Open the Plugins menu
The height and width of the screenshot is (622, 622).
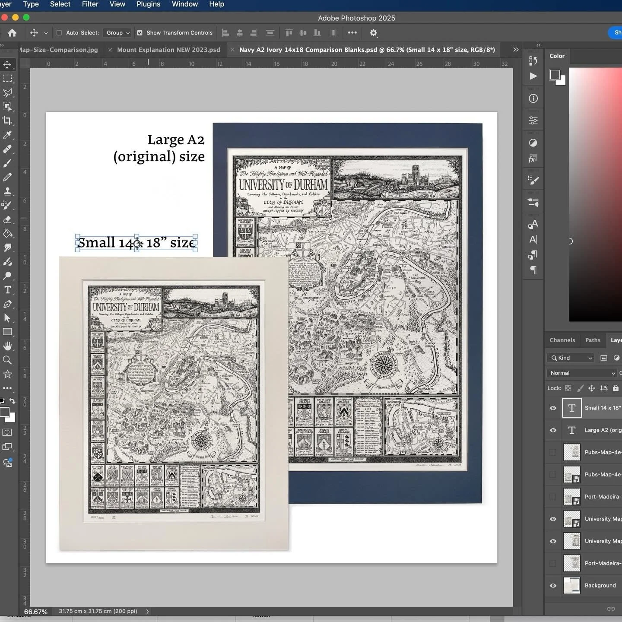click(x=148, y=4)
